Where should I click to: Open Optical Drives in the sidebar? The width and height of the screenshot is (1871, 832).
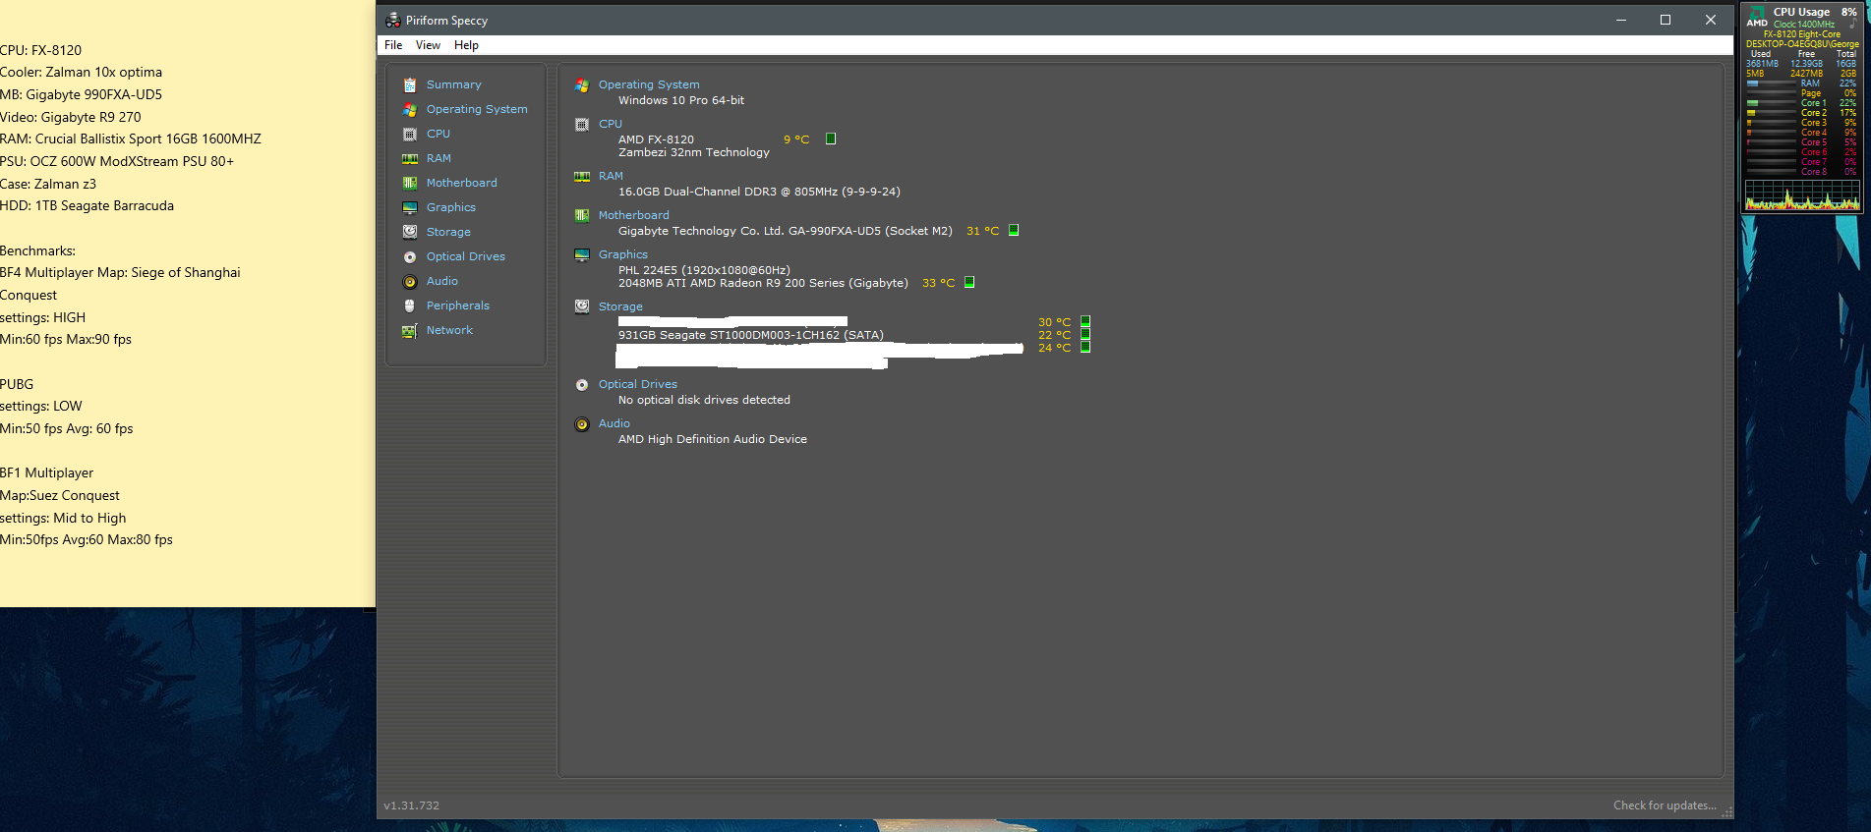tap(466, 256)
